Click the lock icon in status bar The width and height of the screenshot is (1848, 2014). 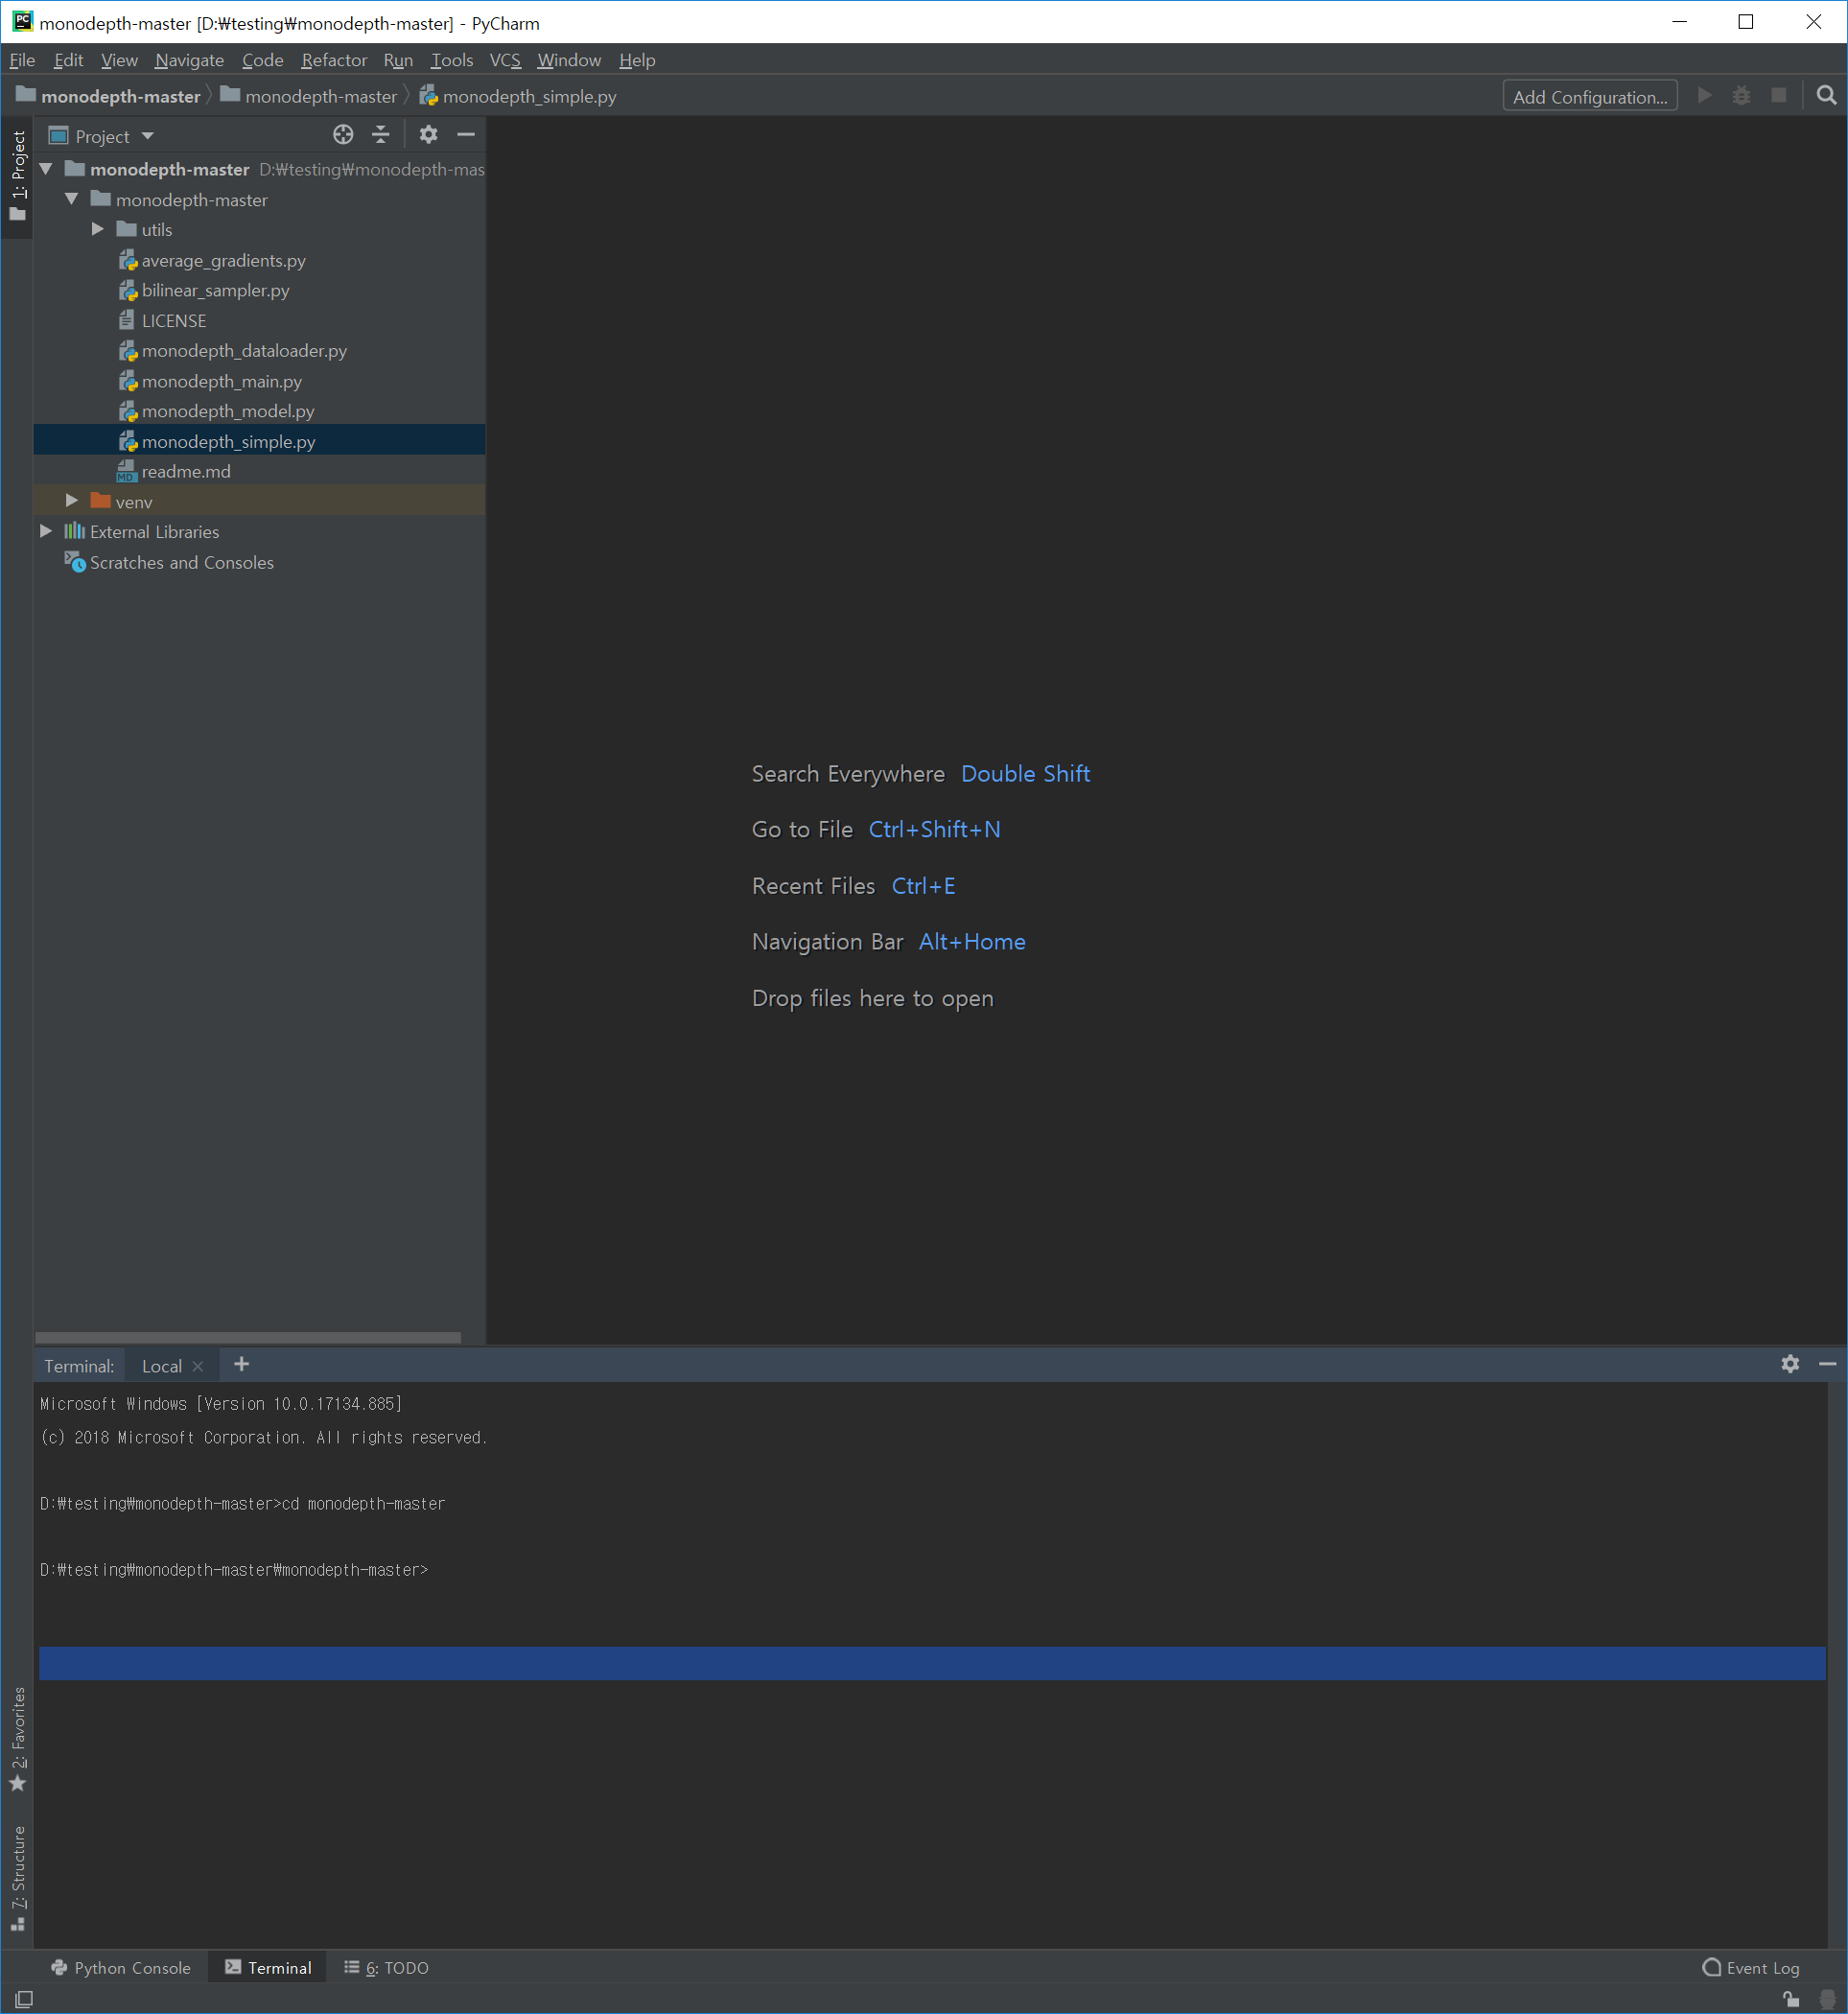click(1791, 1998)
